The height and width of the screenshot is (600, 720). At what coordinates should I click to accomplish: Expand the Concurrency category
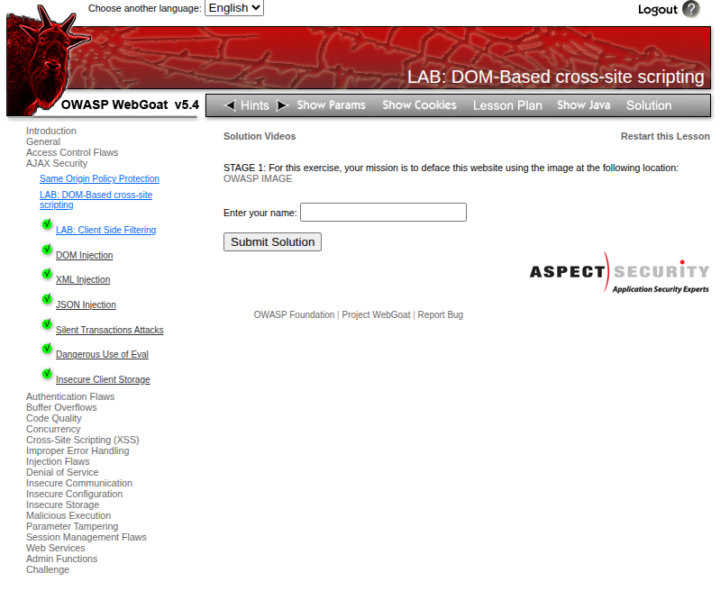pyautogui.click(x=53, y=429)
